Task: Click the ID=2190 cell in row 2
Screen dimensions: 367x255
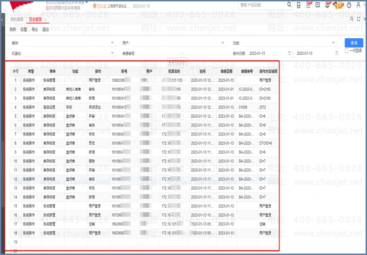Action: [265, 89]
